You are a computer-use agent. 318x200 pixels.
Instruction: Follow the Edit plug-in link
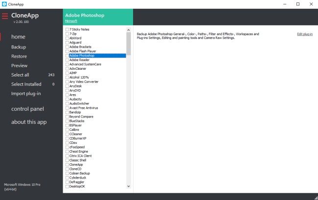point(305,34)
